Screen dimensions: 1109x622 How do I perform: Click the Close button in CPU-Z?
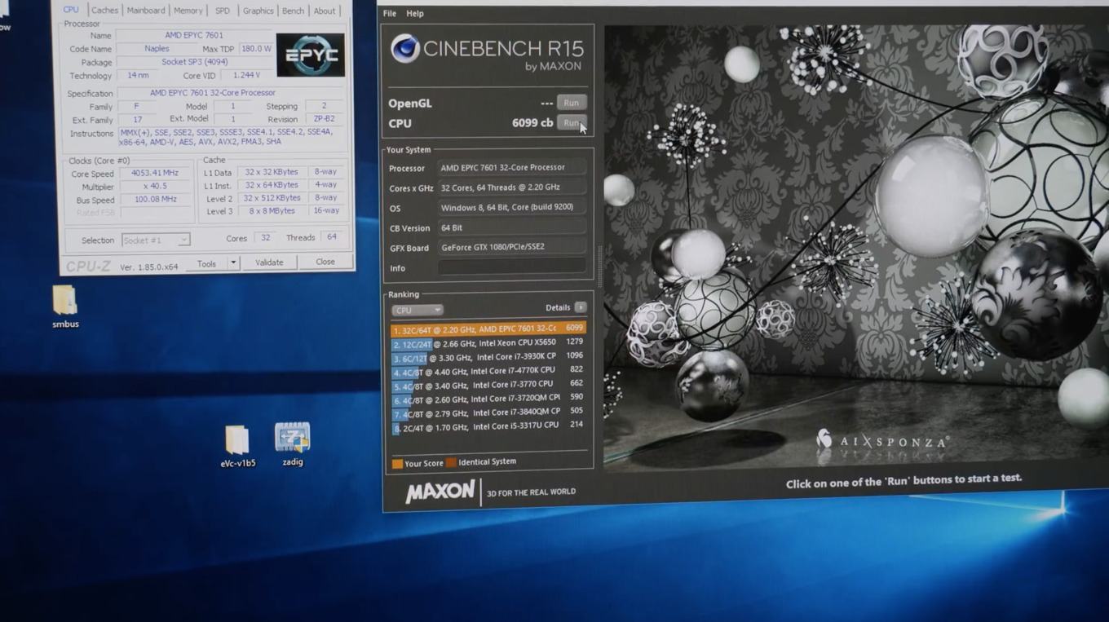click(x=325, y=262)
